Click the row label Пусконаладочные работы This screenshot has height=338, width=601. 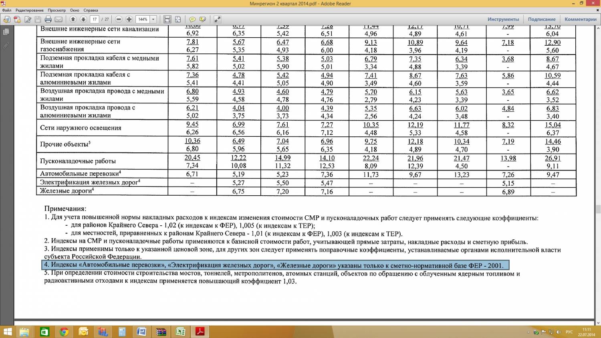coord(78,161)
